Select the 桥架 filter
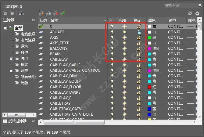 24,65
